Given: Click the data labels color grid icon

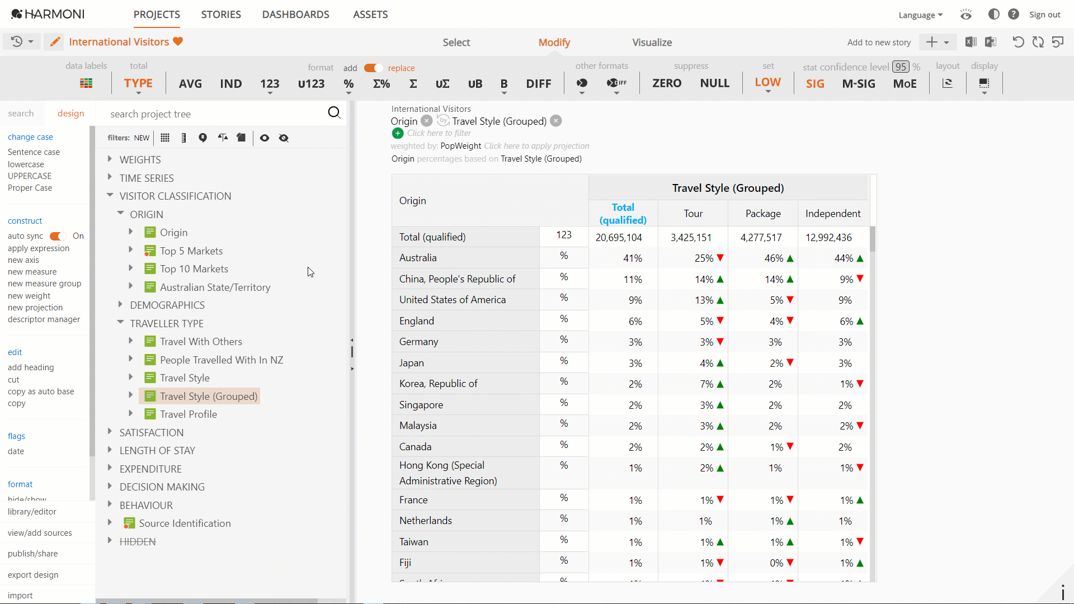Looking at the screenshot, I should pyautogui.click(x=86, y=83).
